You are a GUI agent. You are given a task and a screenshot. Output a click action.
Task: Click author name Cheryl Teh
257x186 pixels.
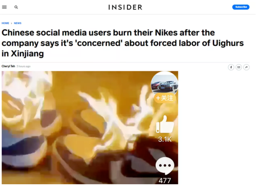pyautogui.click(x=8, y=66)
